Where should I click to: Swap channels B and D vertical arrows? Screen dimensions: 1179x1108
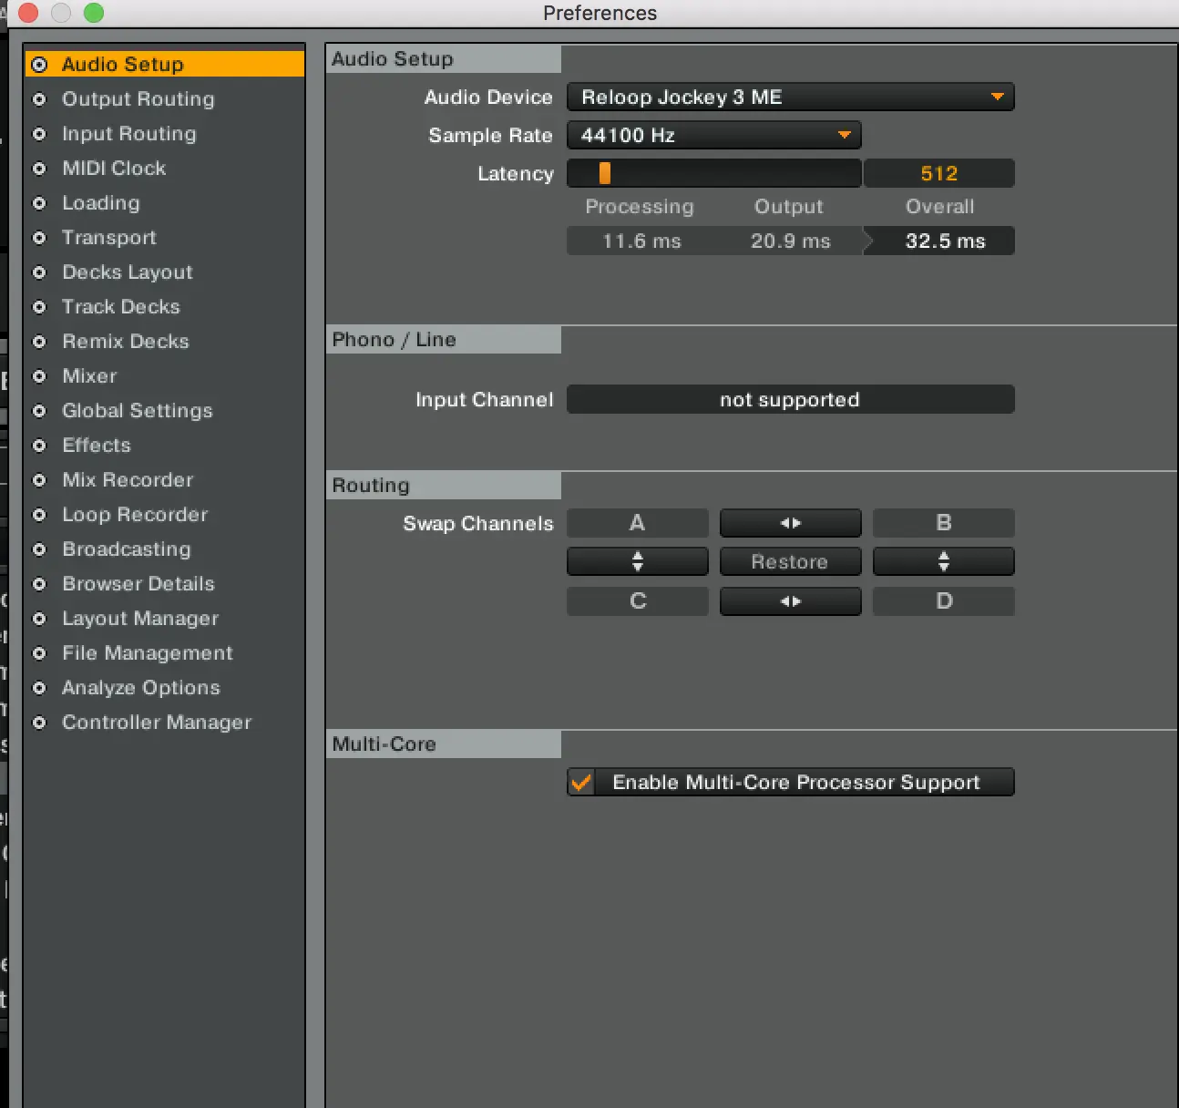point(943,561)
